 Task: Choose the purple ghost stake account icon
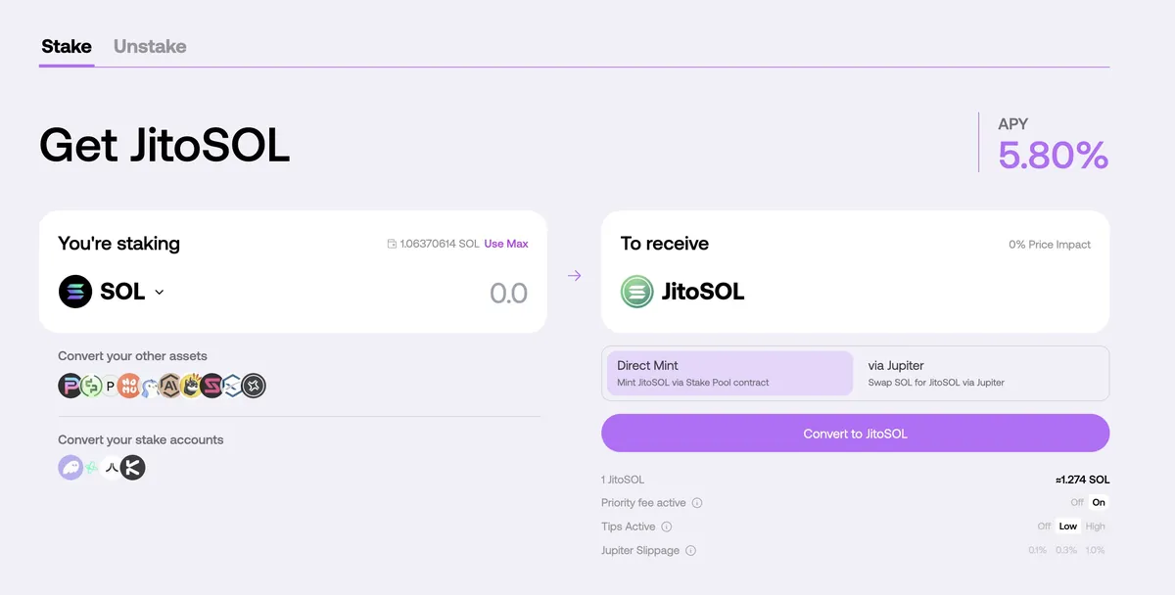pyautogui.click(x=70, y=467)
